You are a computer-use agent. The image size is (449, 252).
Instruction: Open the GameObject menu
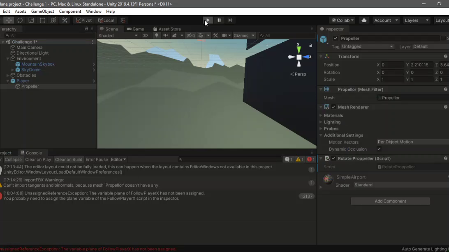point(42,11)
